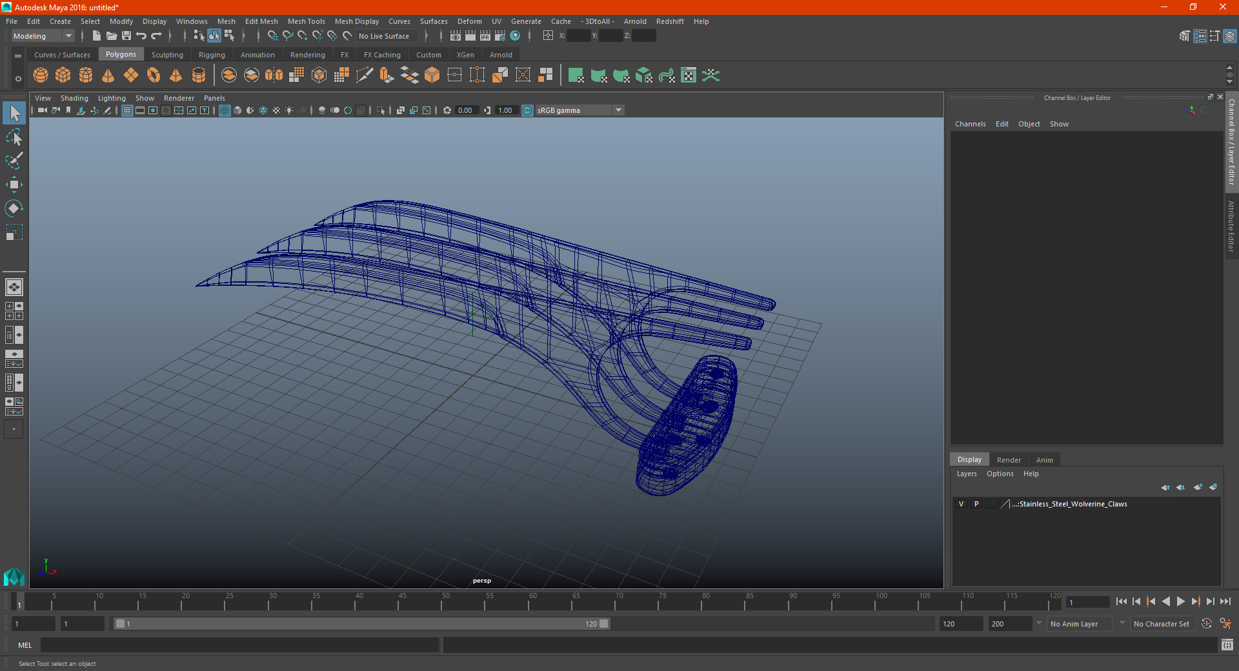
Task: Click No Live Surface field
Action: click(387, 36)
